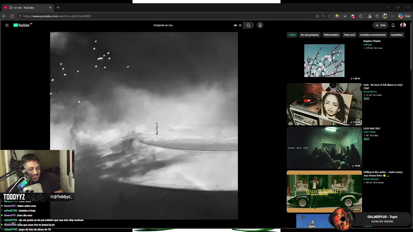Open the on-screen keyboard icon in search
Viewport: 413px width, 232px height.
235,25
